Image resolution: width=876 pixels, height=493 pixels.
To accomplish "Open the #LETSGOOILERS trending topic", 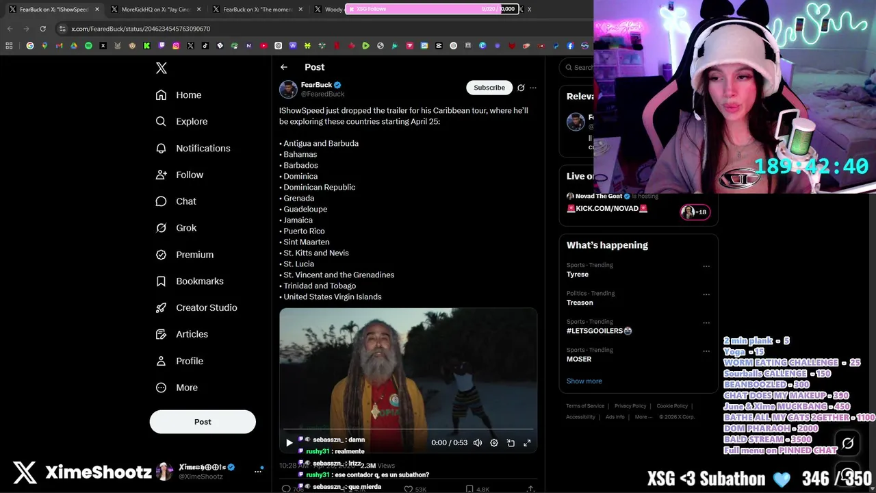I will coord(599,331).
